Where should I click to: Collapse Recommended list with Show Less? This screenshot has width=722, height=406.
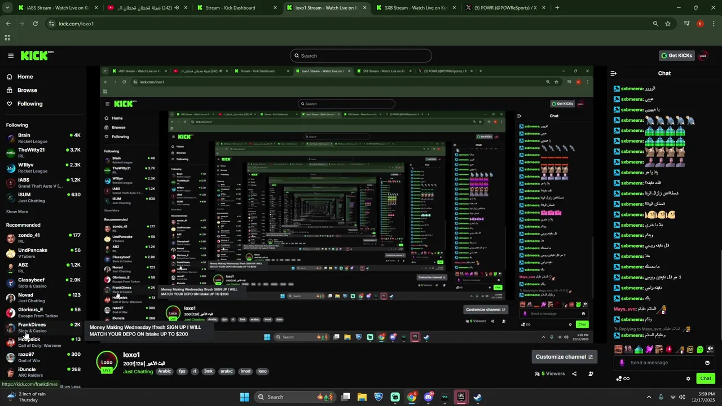coord(70,386)
